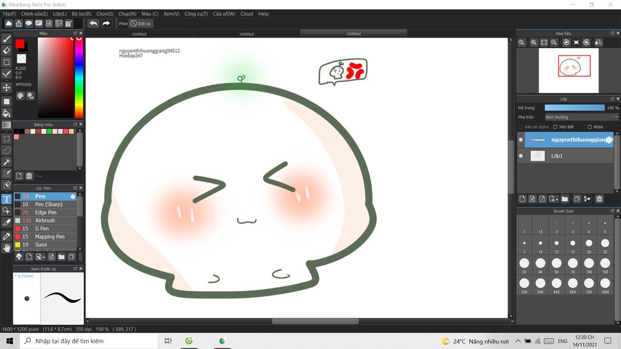Select the Eraser tool

pyautogui.click(x=6, y=50)
